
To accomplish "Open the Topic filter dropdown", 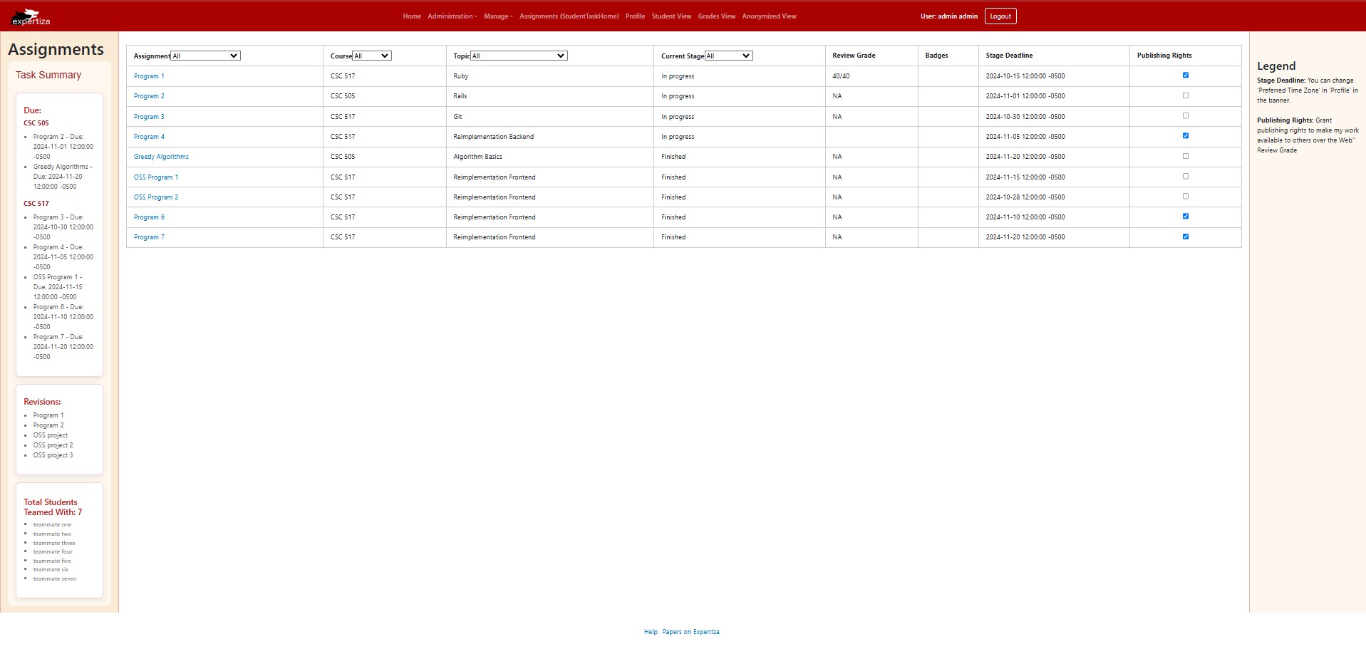I will [518, 55].
